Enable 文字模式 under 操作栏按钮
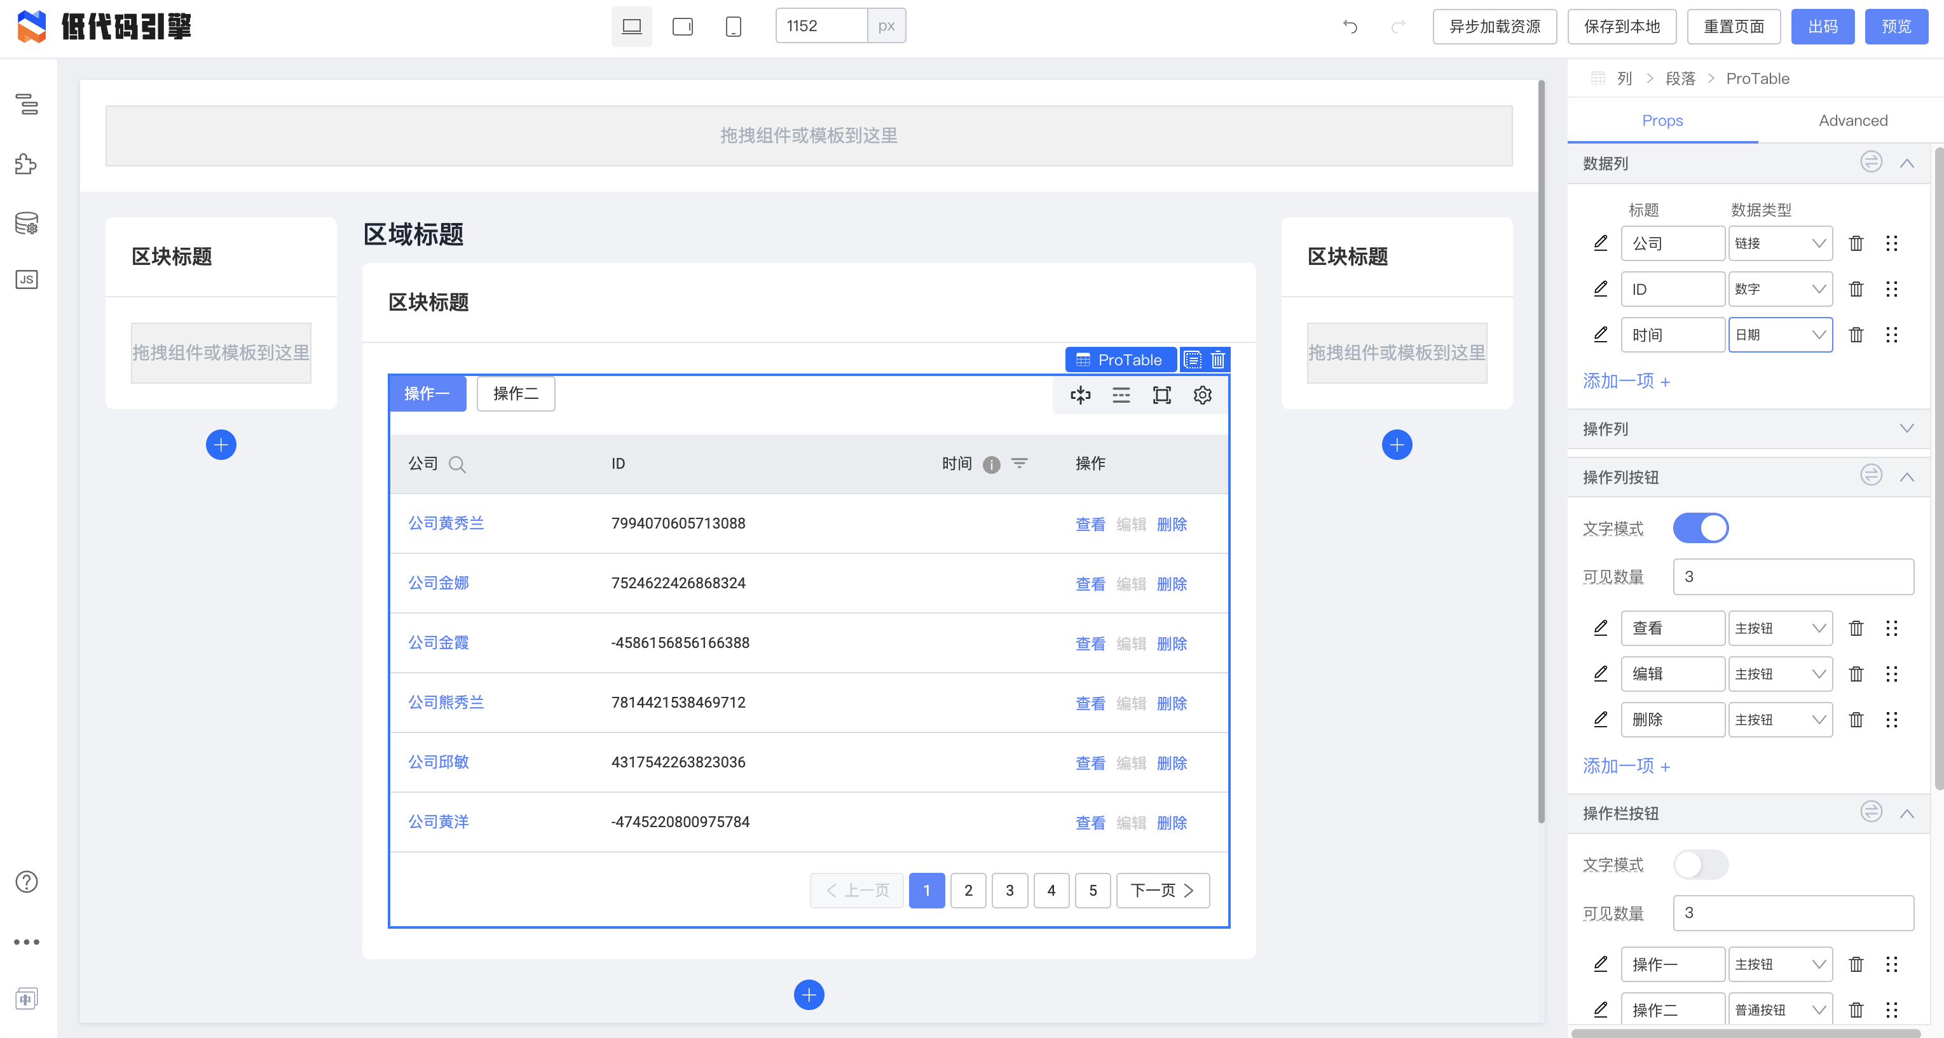This screenshot has width=1944, height=1038. click(x=1701, y=865)
